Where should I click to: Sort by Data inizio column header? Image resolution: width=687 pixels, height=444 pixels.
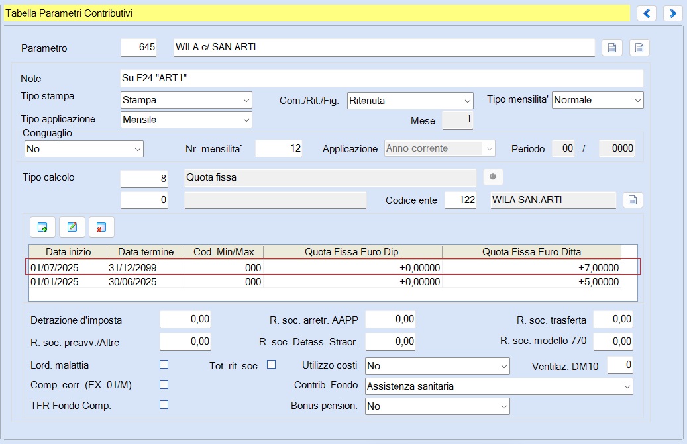tap(68, 252)
